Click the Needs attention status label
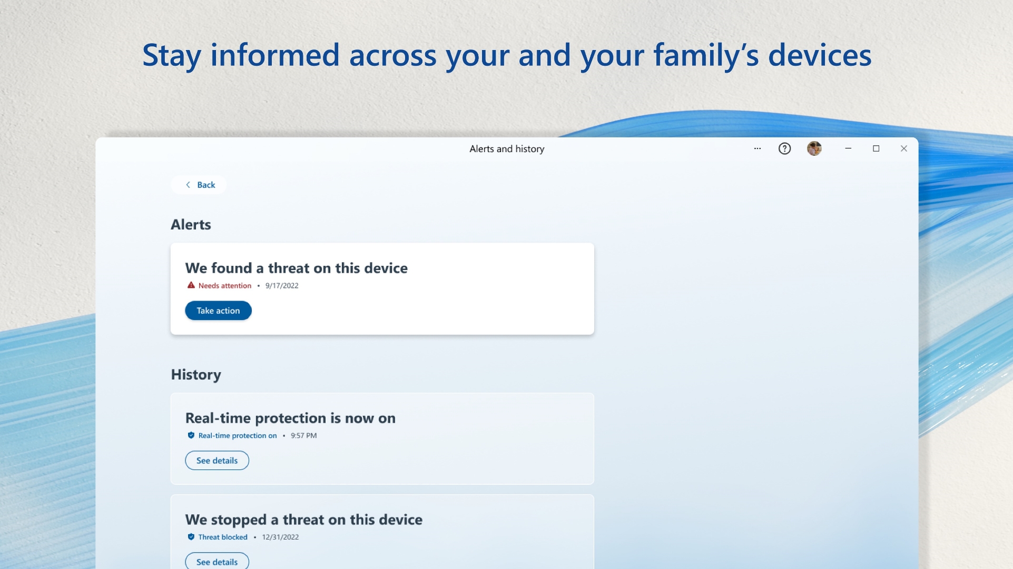This screenshot has width=1013, height=569. [225, 286]
